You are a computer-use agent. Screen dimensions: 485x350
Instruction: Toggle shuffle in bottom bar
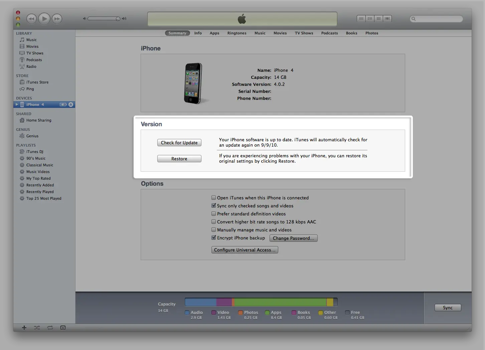37,328
